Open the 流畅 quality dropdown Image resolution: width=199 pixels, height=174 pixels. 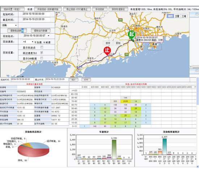click(x=9, y=25)
